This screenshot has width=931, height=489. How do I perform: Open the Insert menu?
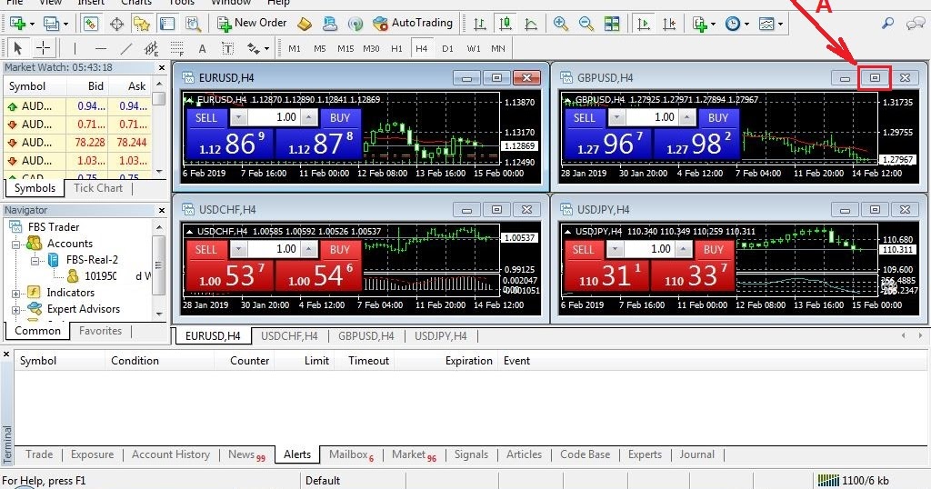pos(91,3)
